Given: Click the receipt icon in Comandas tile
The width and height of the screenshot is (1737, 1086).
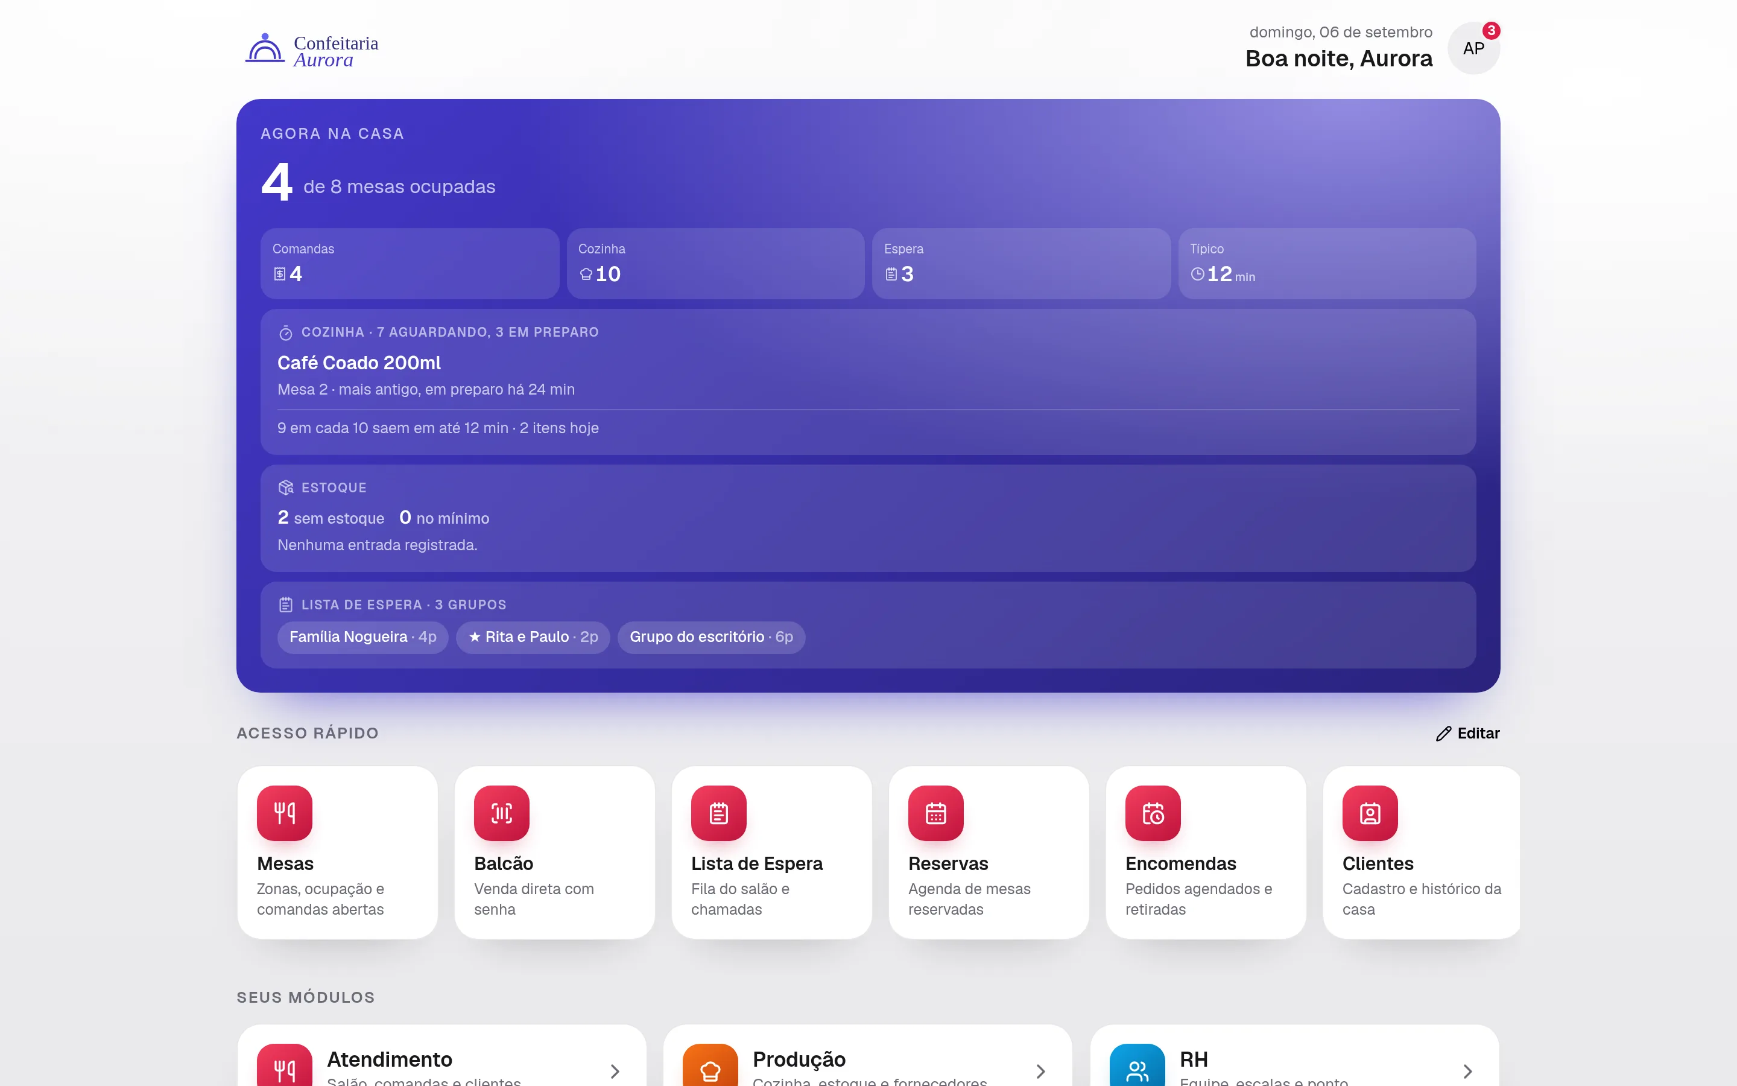Looking at the screenshot, I should coord(280,275).
